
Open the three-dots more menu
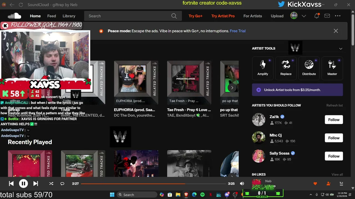coord(338,16)
